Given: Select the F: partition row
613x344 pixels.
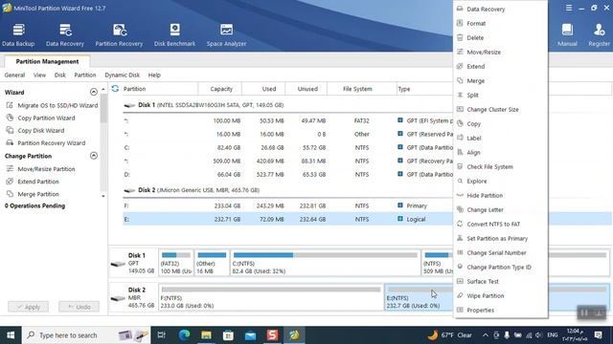Looking at the screenshot, I should coord(287,205).
